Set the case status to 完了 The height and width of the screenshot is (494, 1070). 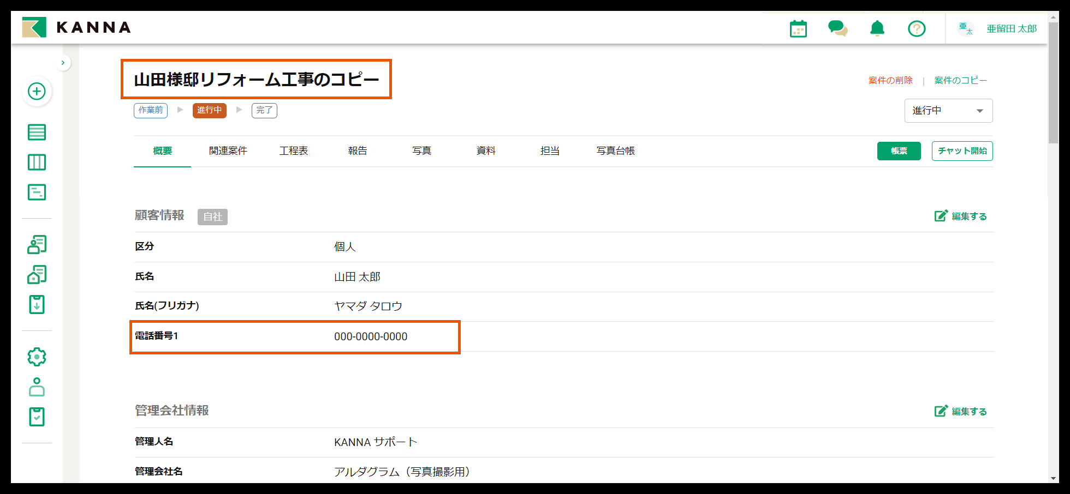[264, 110]
